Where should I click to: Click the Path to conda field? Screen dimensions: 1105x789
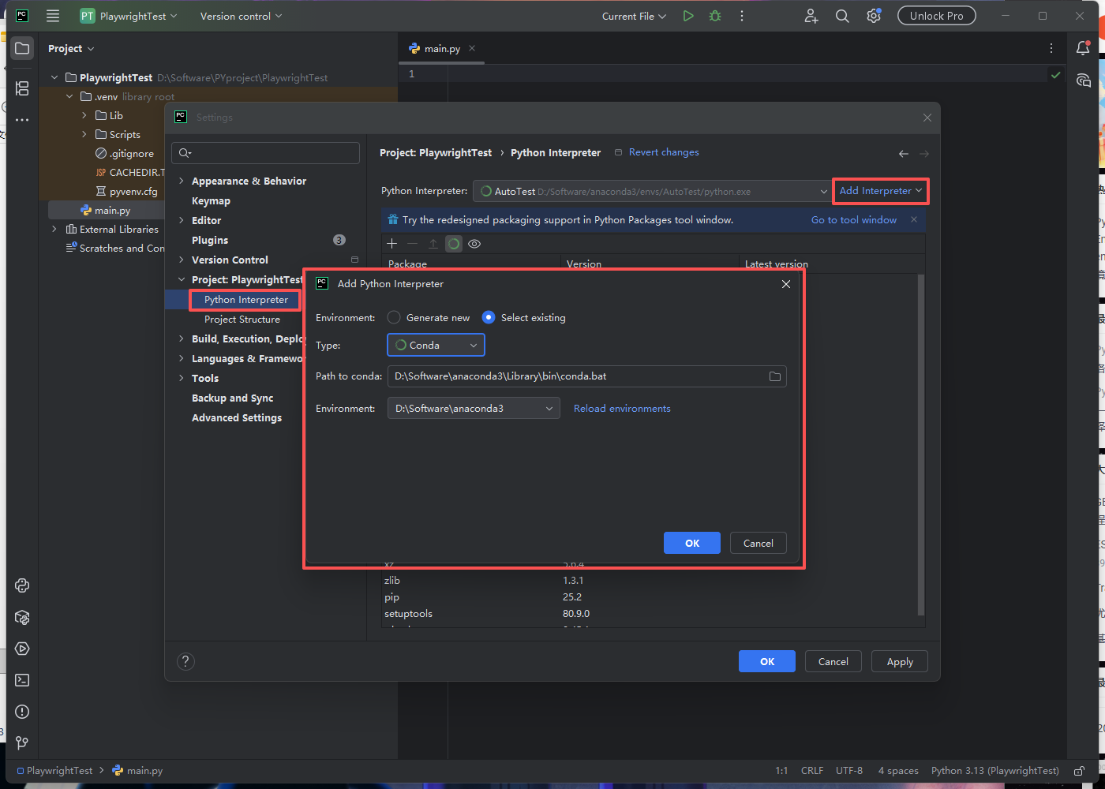tap(579, 376)
